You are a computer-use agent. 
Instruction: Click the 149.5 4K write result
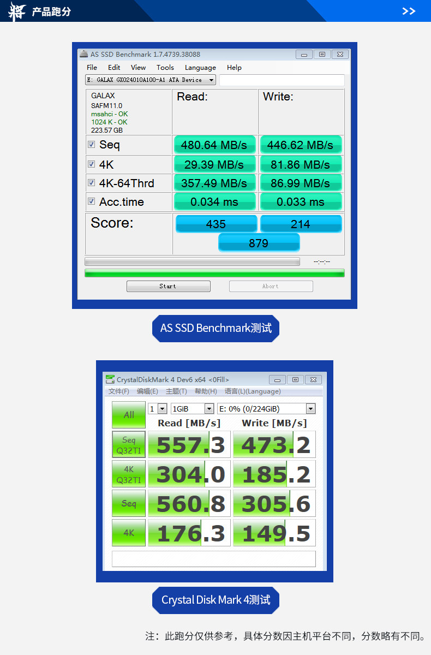(x=274, y=533)
